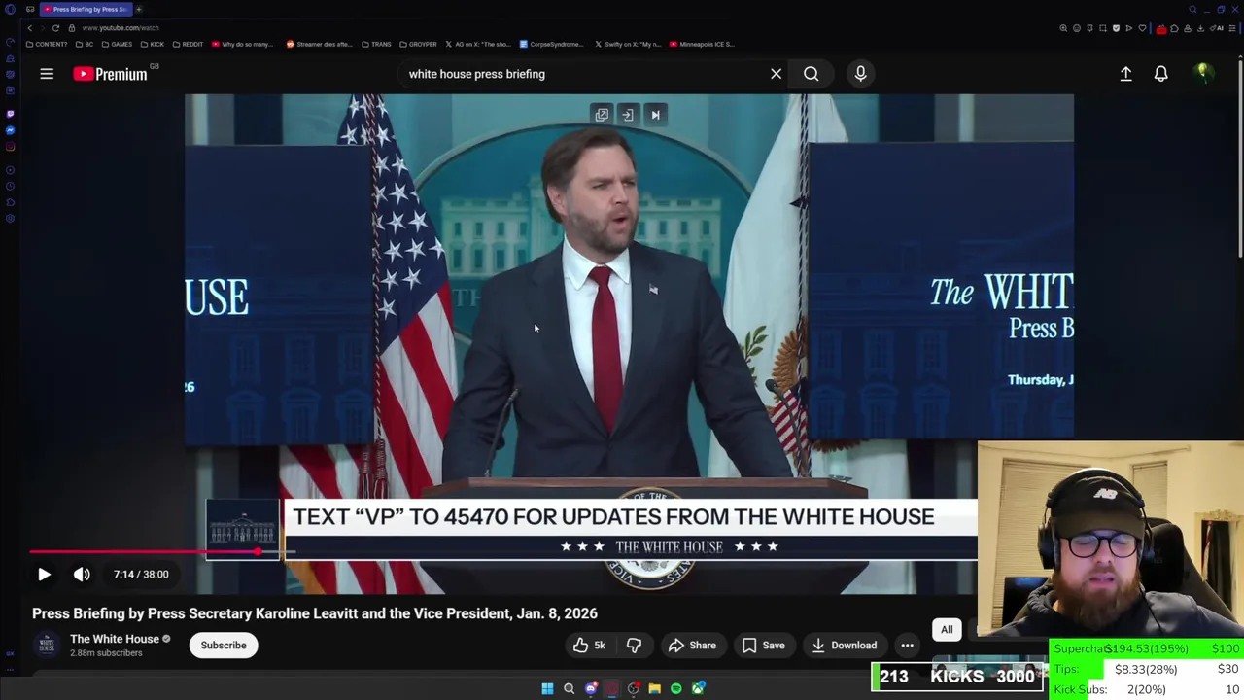Open Windows taskbar search
This screenshot has width=1244, height=700.
coord(569,688)
